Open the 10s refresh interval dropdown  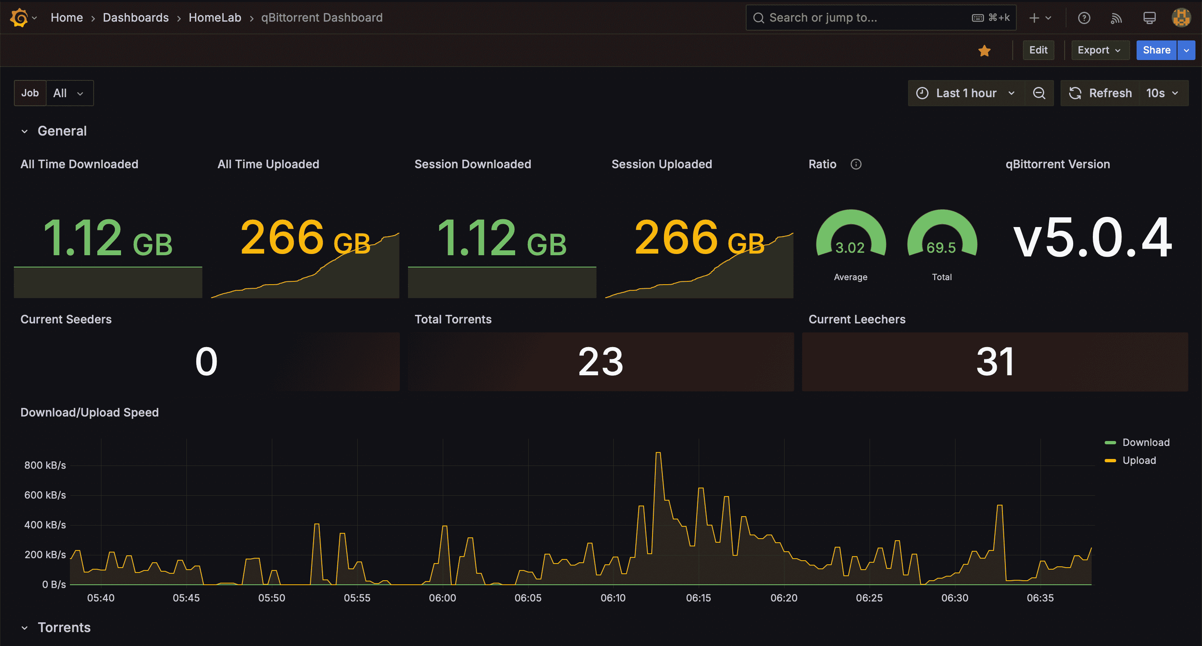tap(1162, 93)
